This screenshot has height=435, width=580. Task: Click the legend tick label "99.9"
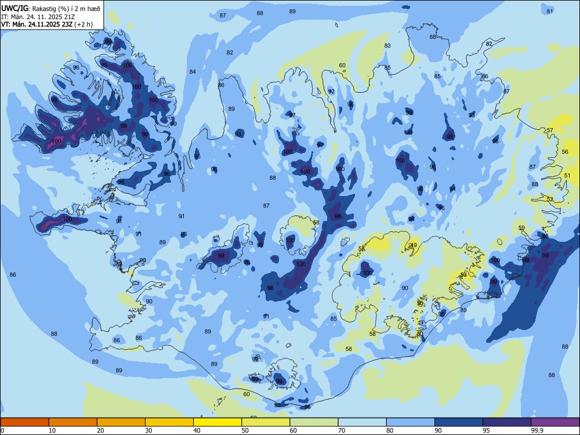point(537,430)
